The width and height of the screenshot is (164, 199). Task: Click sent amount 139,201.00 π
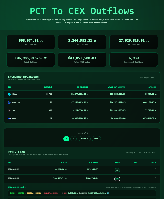60,169
